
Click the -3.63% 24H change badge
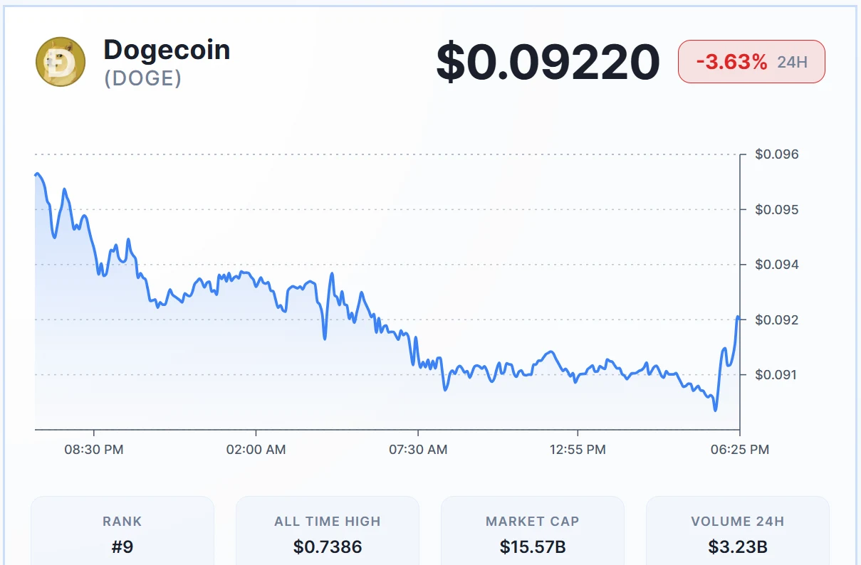(x=751, y=62)
